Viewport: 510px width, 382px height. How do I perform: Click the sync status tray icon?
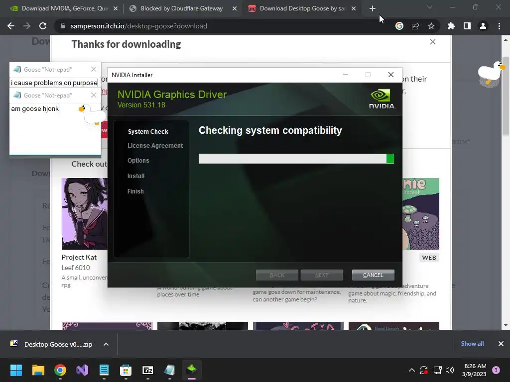(x=424, y=370)
